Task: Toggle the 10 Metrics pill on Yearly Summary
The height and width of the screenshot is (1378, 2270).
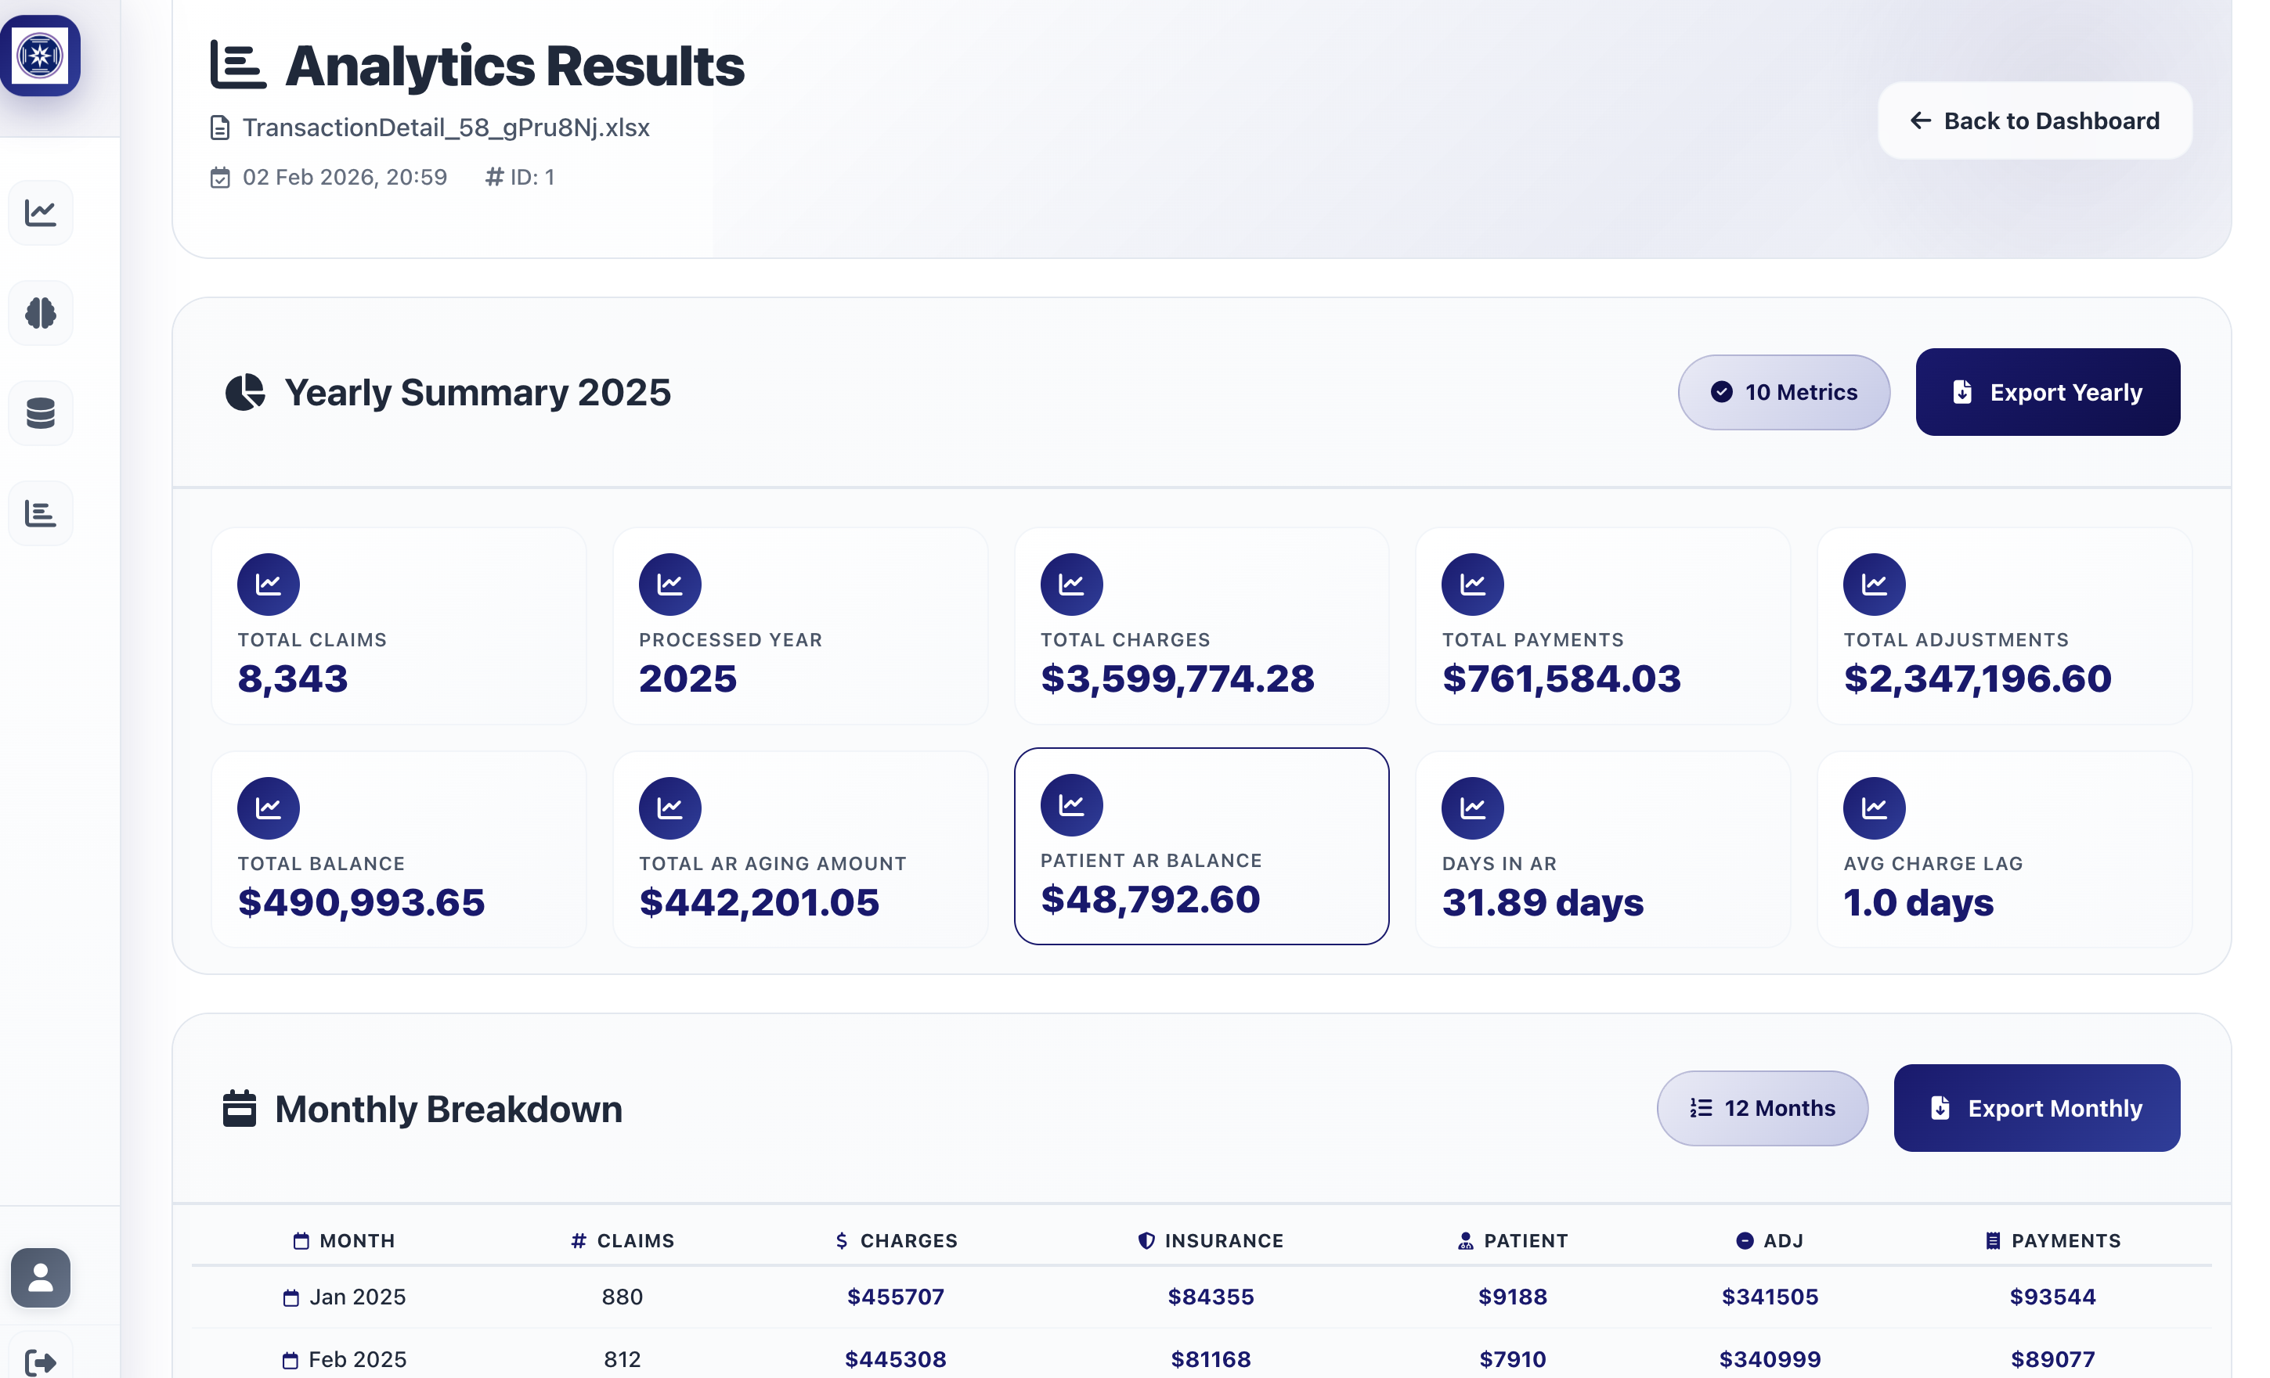Action: pyautogui.click(x=1784, y=391)
